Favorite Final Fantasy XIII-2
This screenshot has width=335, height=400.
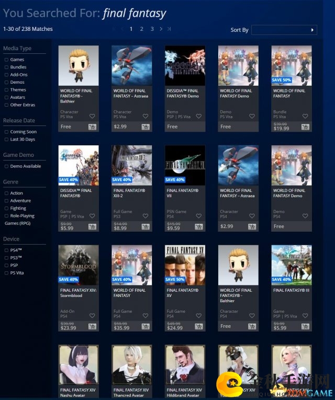tap(146, 216)
